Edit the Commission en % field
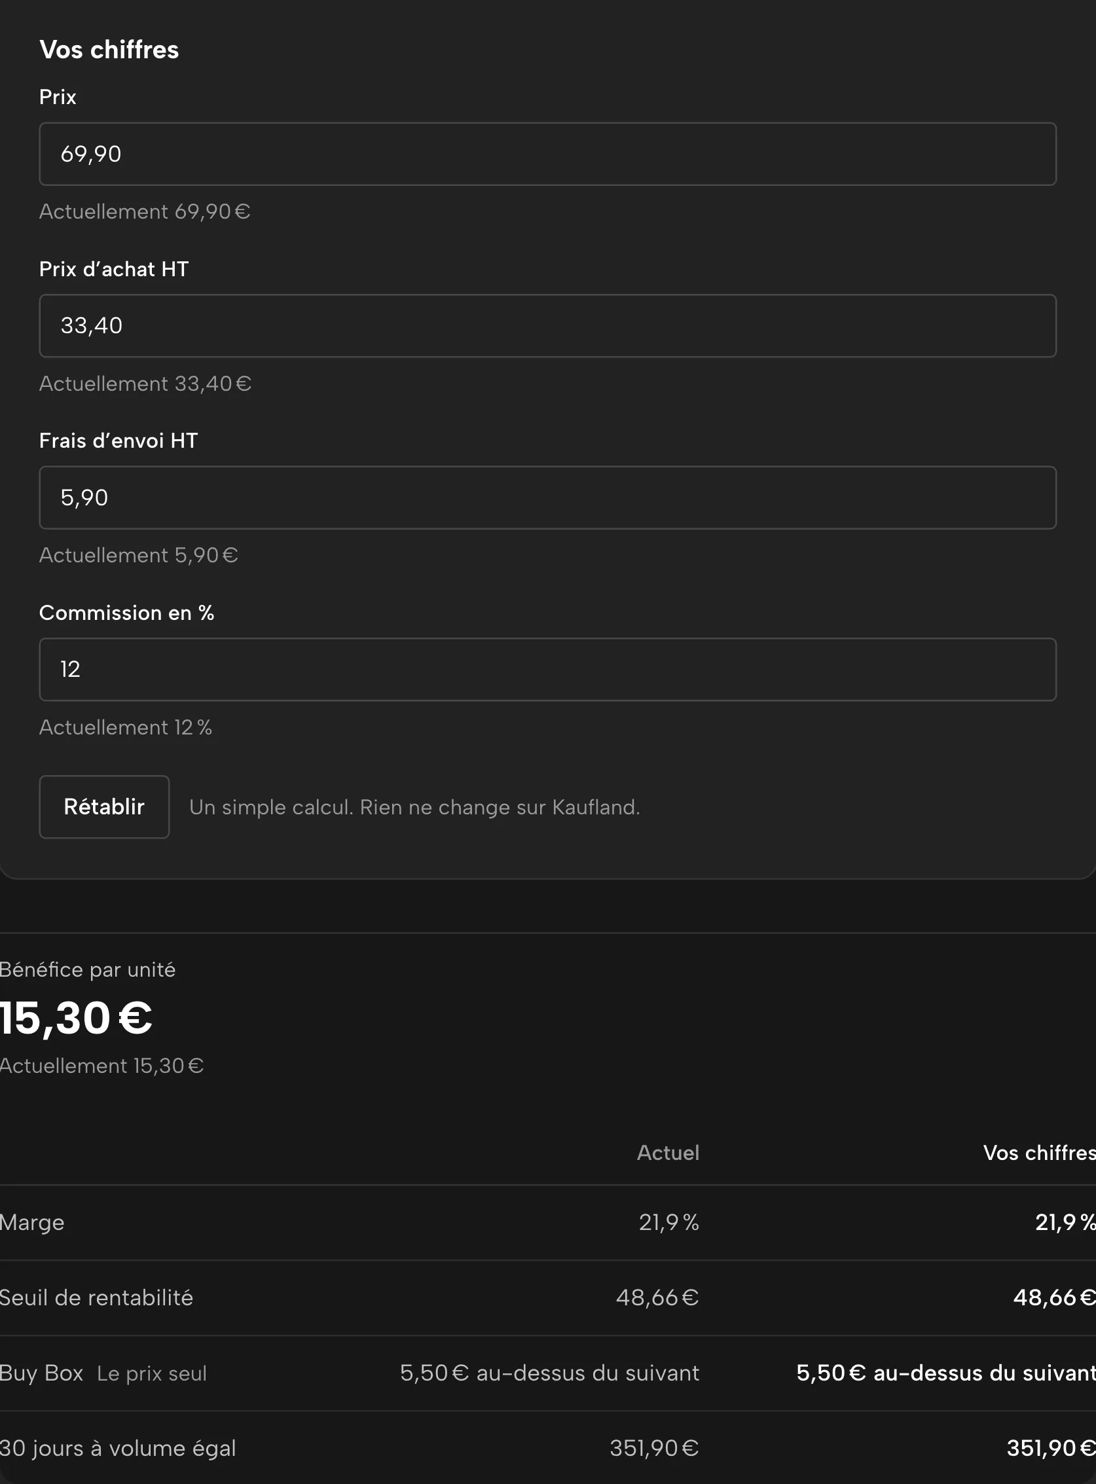Image resolution: width=1096 pixels, height=1484 pixels. coord(547,670)
